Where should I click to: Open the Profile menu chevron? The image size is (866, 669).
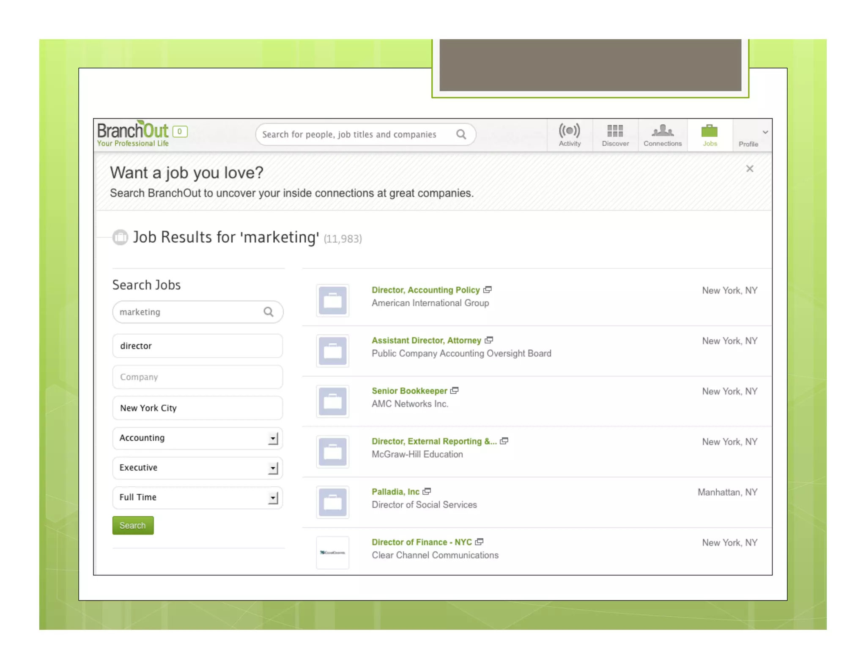[765, 132]
